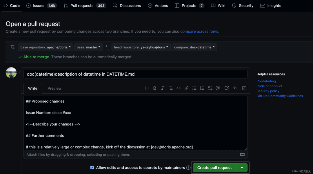Reference an issue with the cross-reference icon

[x=227, y=88]
